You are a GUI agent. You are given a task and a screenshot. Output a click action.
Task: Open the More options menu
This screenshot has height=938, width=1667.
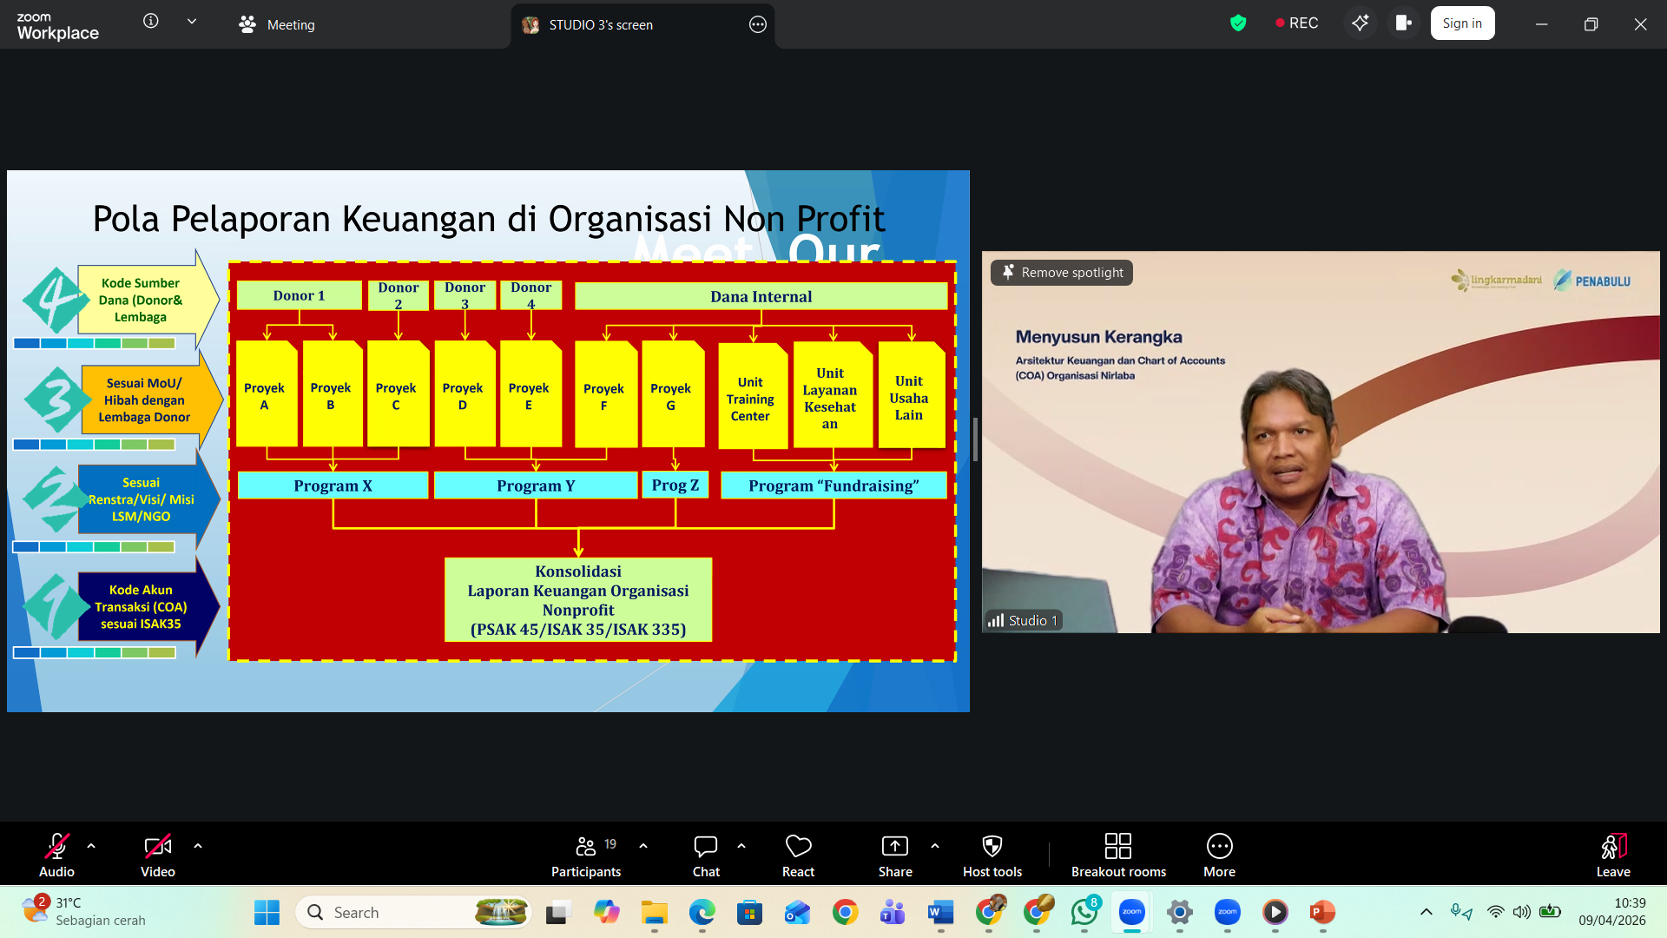(1219, 855)
